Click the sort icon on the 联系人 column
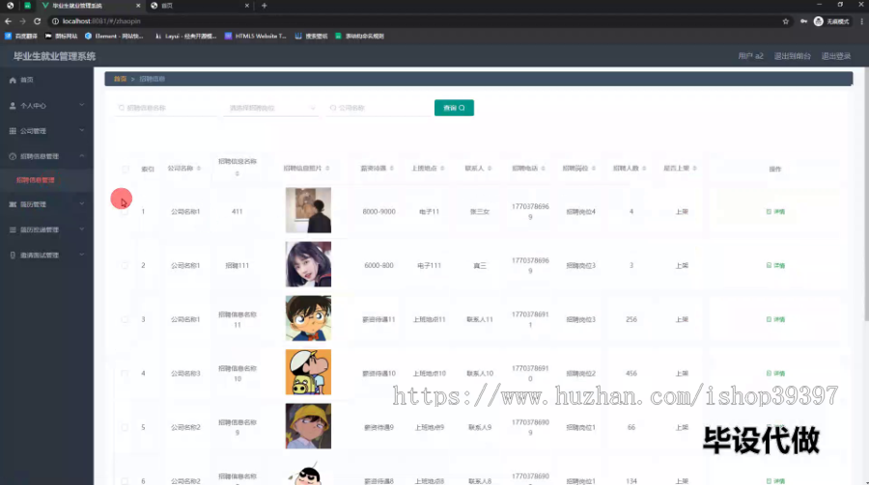This screenshot has width=869, height=485. 490,169
